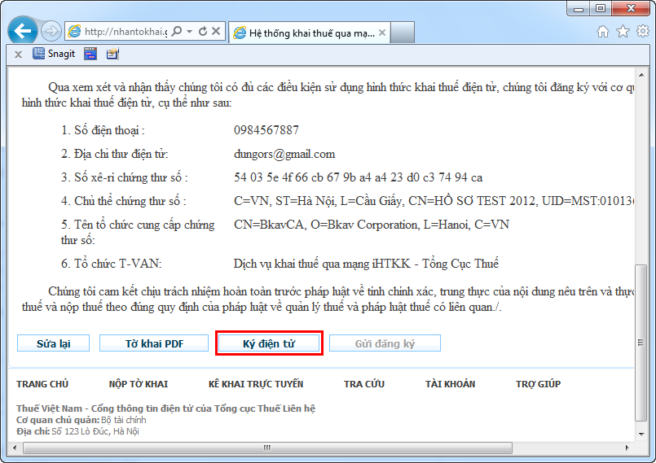Click the Tờ khai PDF button
The height and width of the screenshot is (463, 656).
click(x=154, y=343)
